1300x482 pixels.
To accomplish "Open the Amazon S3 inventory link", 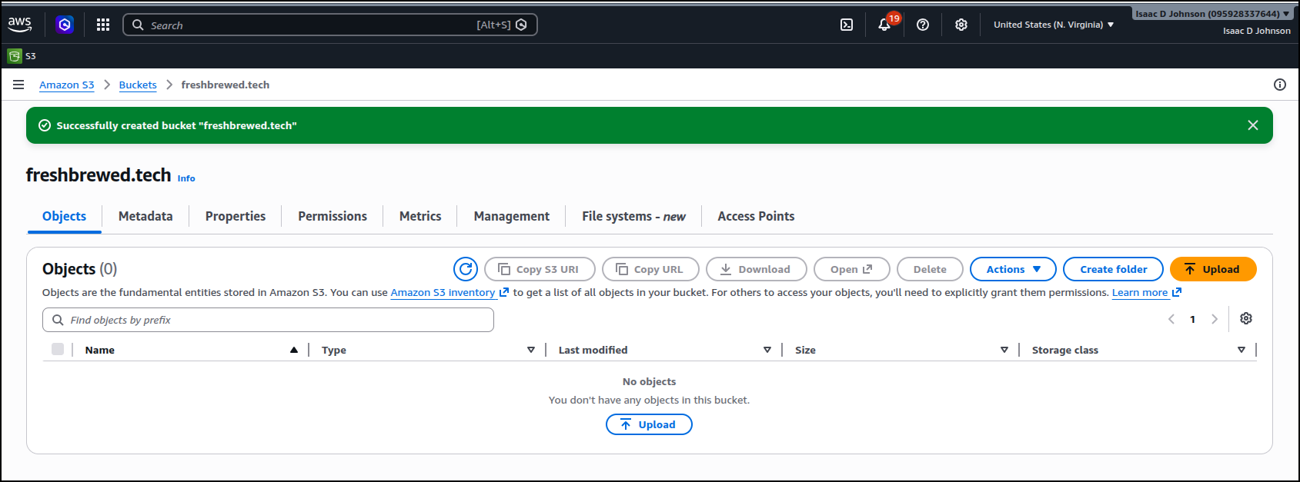I will [449, 292].
